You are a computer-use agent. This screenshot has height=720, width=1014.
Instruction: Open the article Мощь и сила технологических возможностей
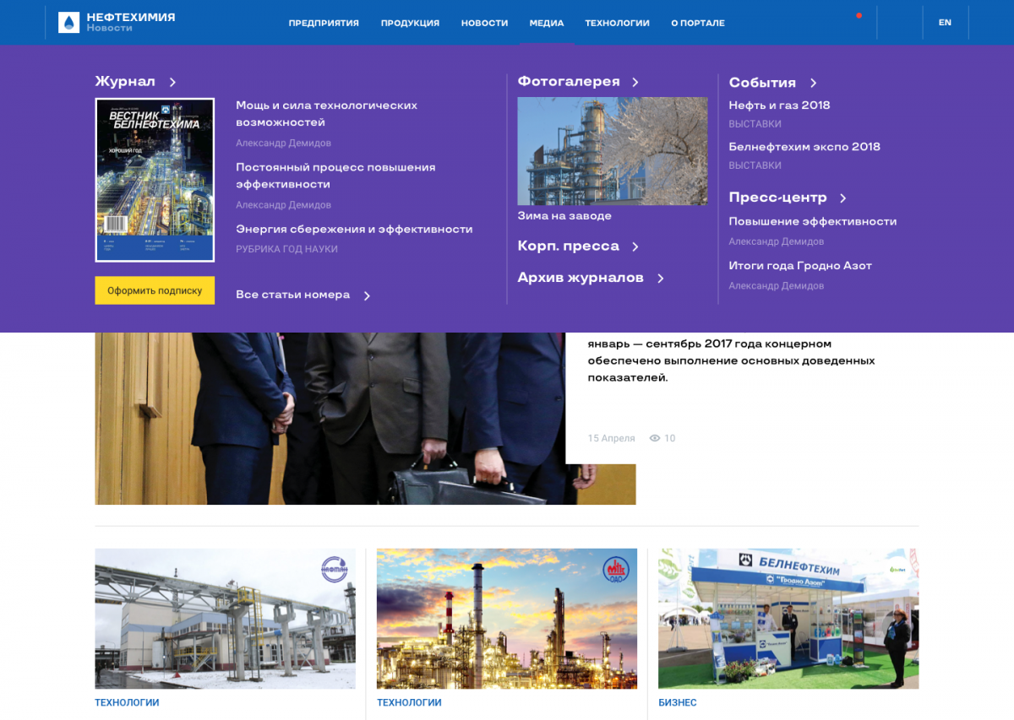(x=326, y=114)
